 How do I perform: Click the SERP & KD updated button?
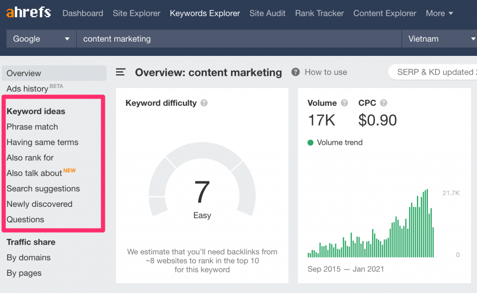(x=433, y=72)
